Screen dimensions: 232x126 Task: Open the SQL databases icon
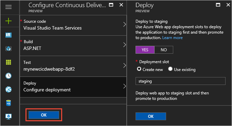pos(8,103)
